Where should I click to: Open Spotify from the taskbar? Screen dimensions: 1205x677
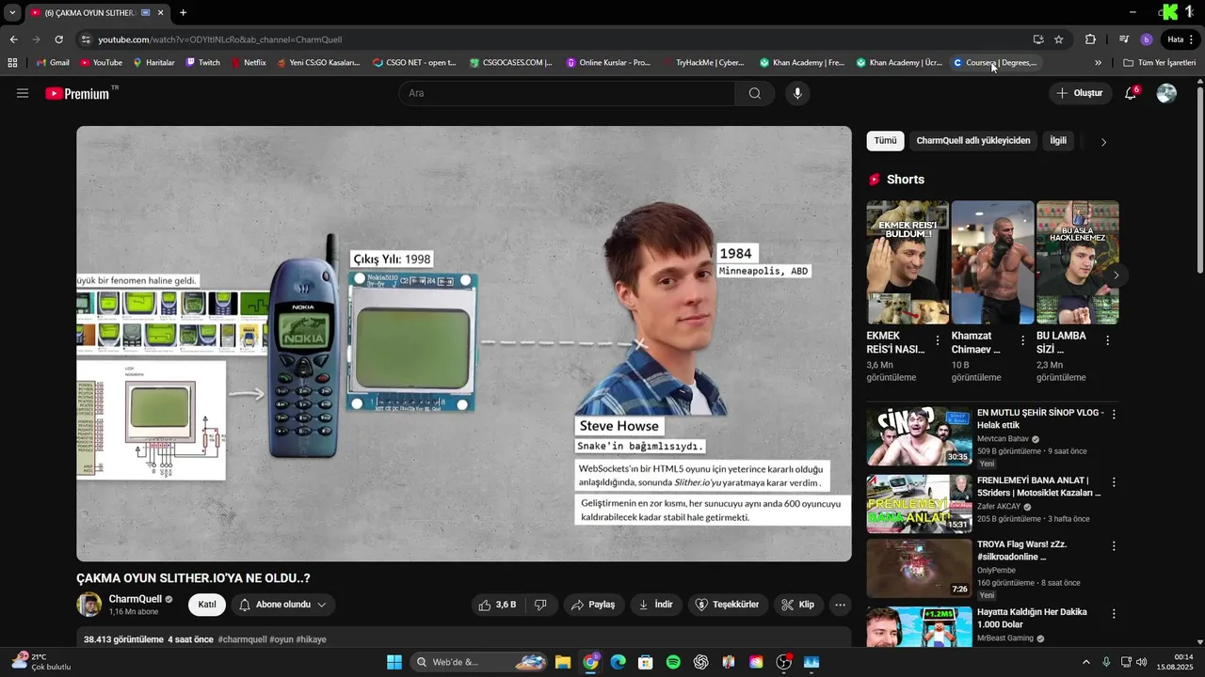point(673,662)
